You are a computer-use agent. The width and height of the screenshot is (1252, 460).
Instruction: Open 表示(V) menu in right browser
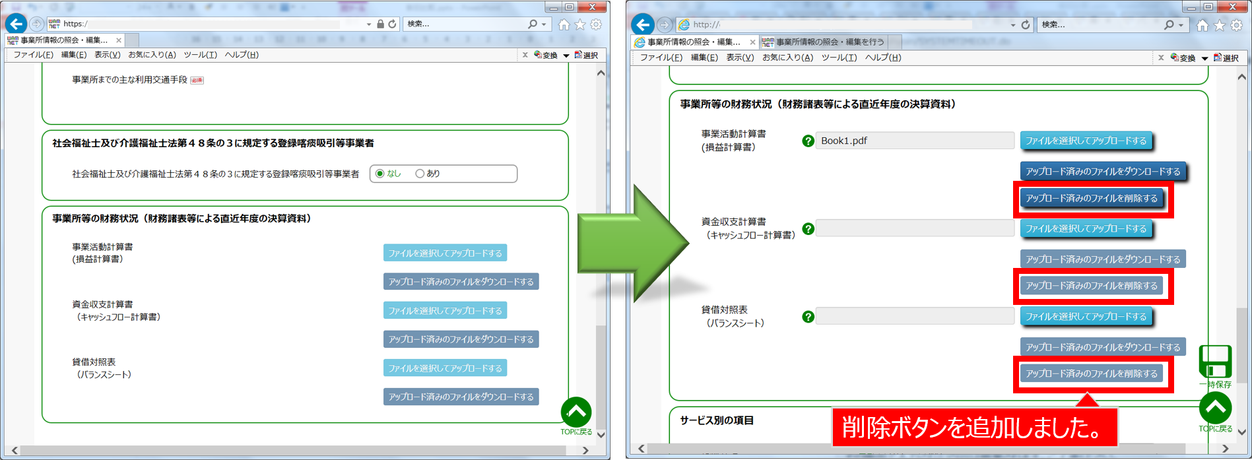click(x=740, y=57)
